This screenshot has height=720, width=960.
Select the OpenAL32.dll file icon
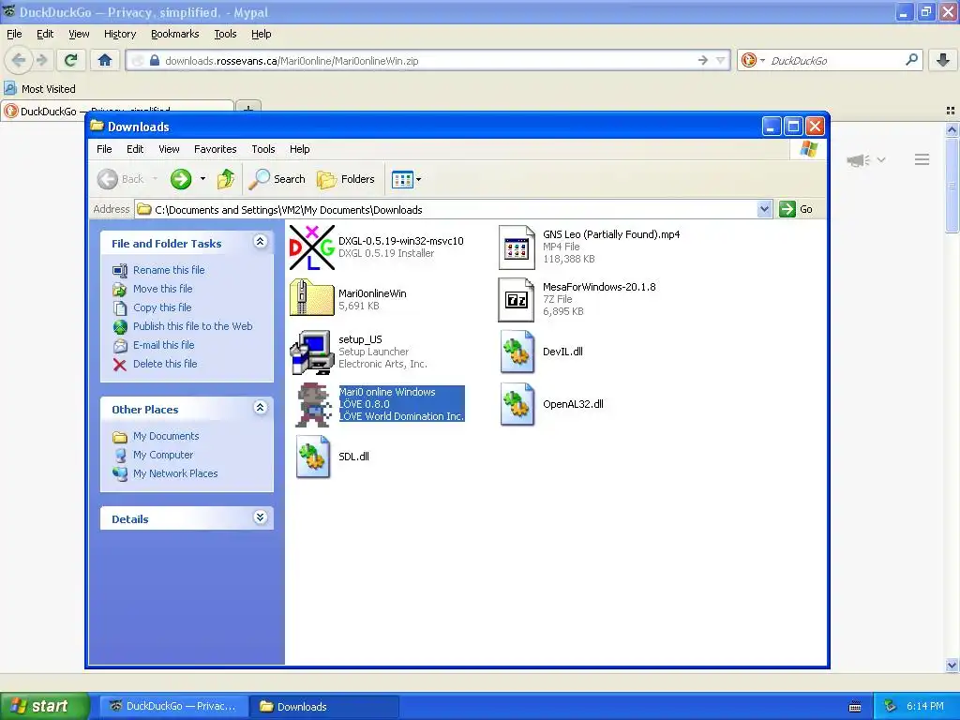[x=517, y=404]
